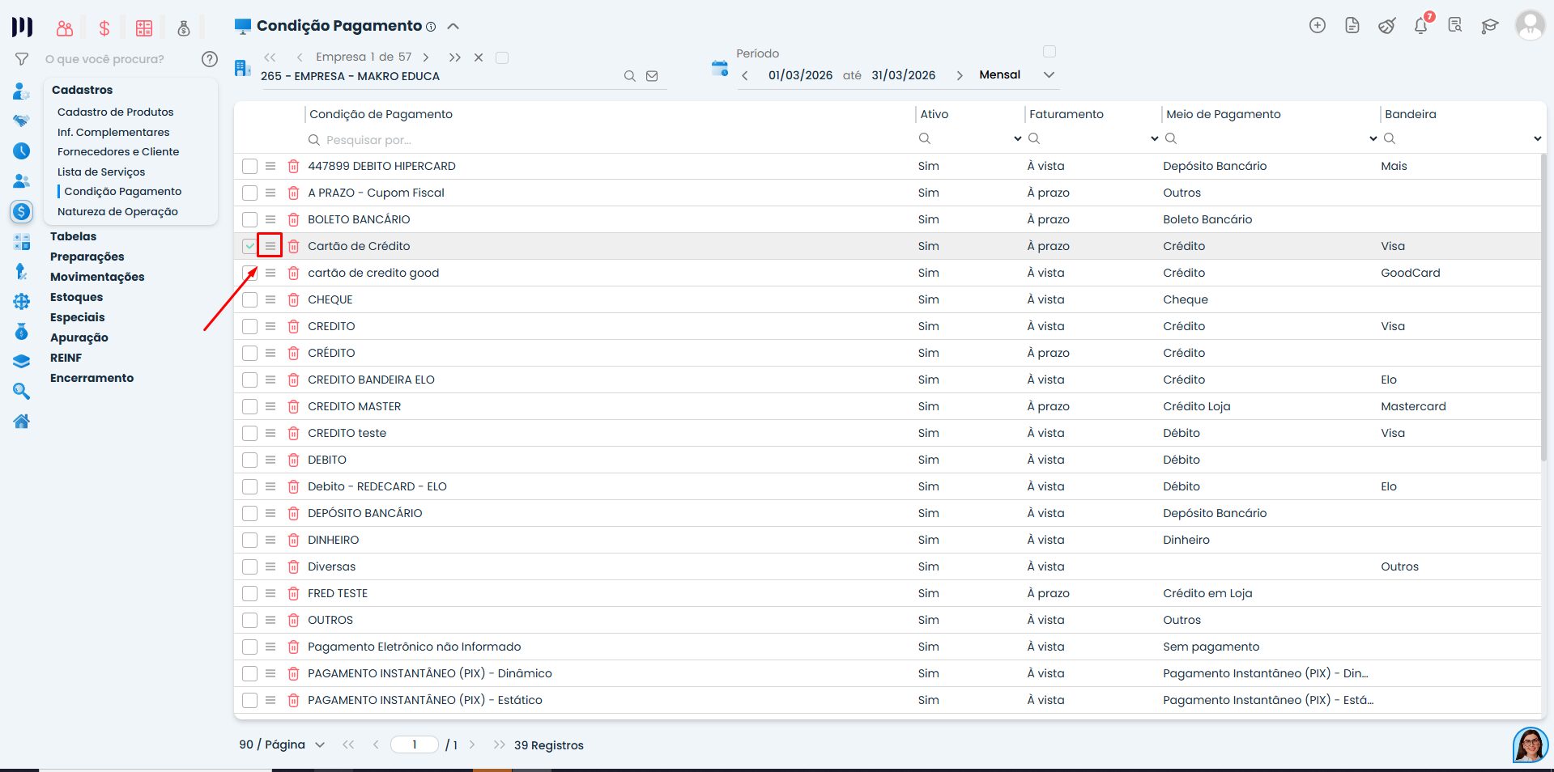Click the company search magnifier icon

pos(629,76)
